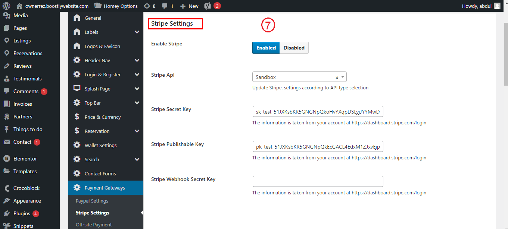Open the Plugins menu label
The height and width of the screenshot is (229, 508).
(22, 213)
